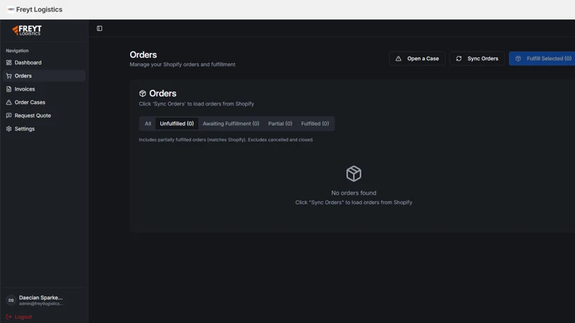Click the 'Manage your Shopify orders and fulfillment' subtitle
This screenshot has width=575, height=323.
(x=183, y=65)
